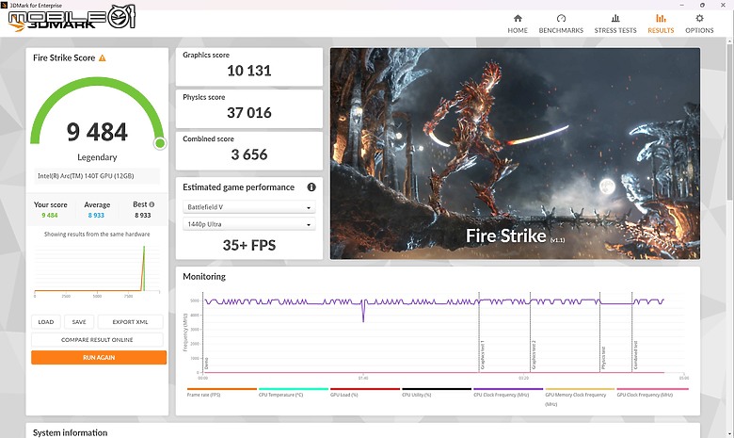
Task: Click the Estimated game performance info icon
Action: pos(311,187)
